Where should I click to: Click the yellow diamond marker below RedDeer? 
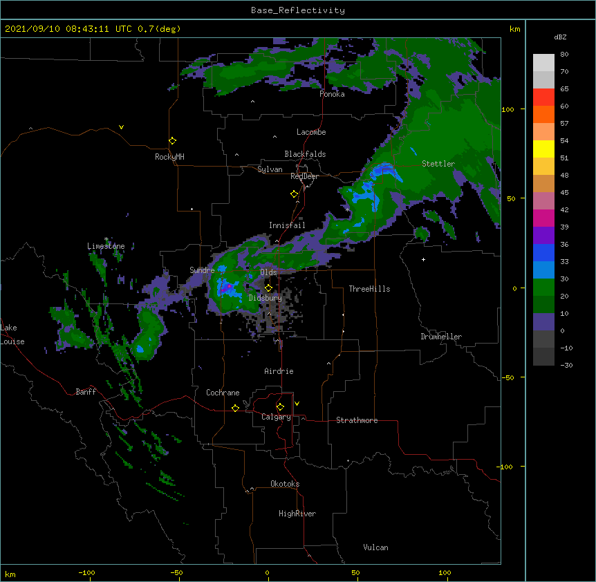295,194
